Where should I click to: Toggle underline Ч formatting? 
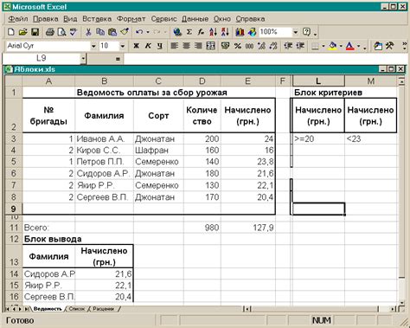pos(160,46)
